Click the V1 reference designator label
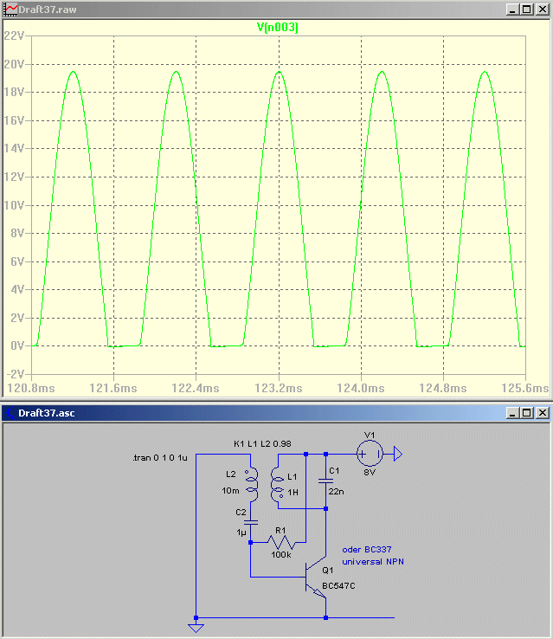This screenshot has height=639, width=553. 370,436
